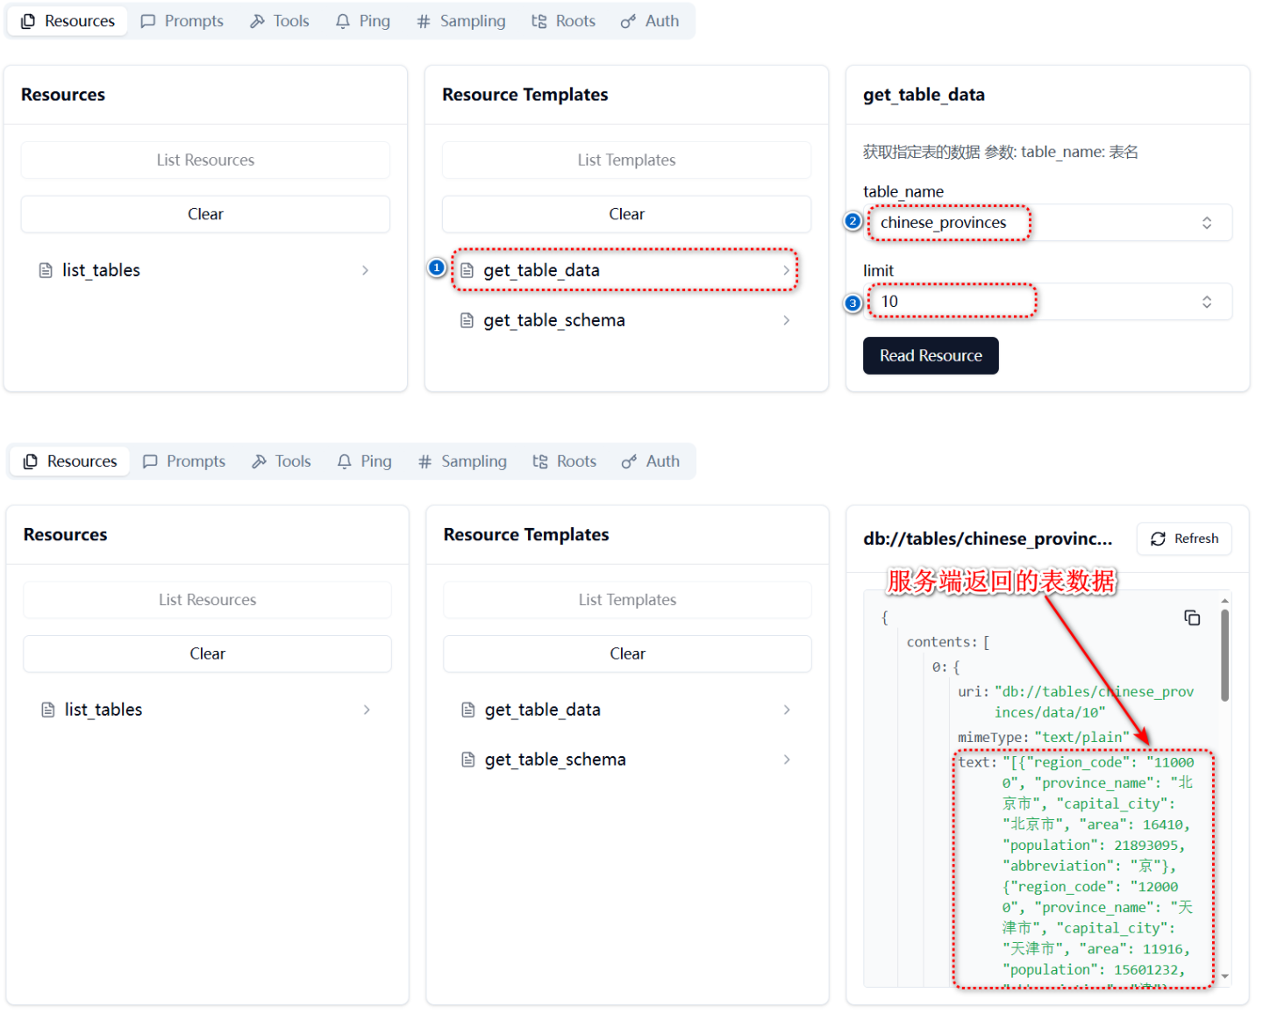Open Roots tab in bottom panel
The image size is (1263, 1021).
pyautogui.click(x=565, y=461)
